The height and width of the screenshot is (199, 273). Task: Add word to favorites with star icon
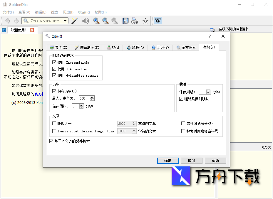pyautogui.click(x=145, y=21)
